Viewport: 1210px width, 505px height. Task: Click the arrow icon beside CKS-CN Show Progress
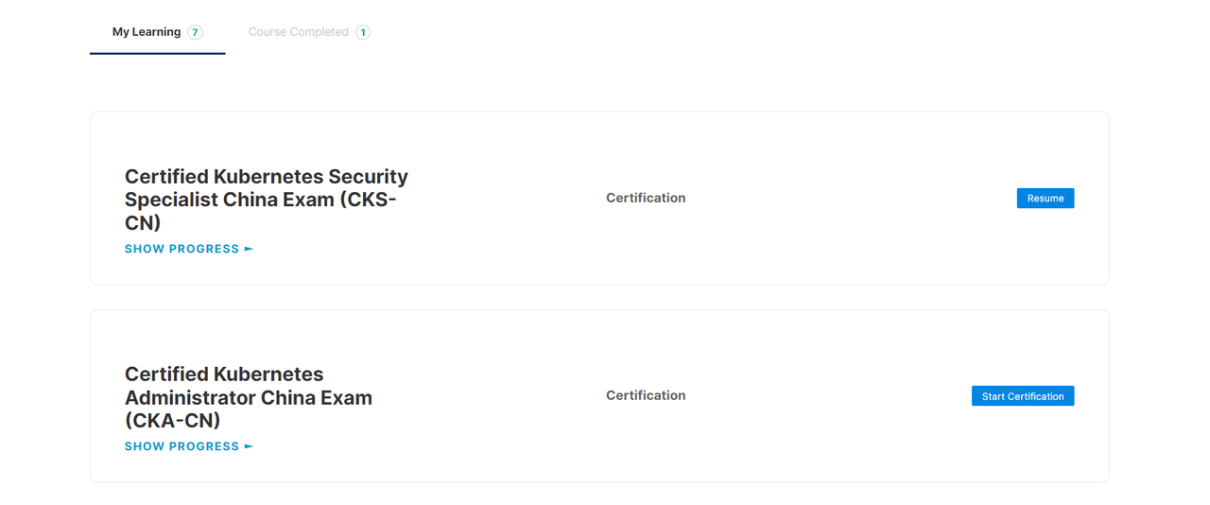(249, 249)
